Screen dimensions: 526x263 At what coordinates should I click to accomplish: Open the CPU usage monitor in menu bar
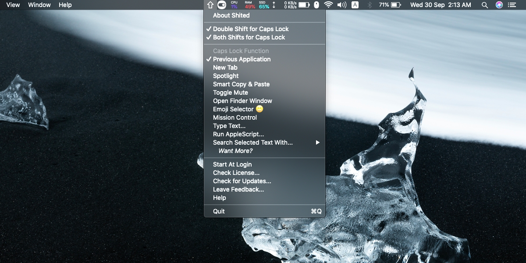pyautogui.click(x=233, y=5)
